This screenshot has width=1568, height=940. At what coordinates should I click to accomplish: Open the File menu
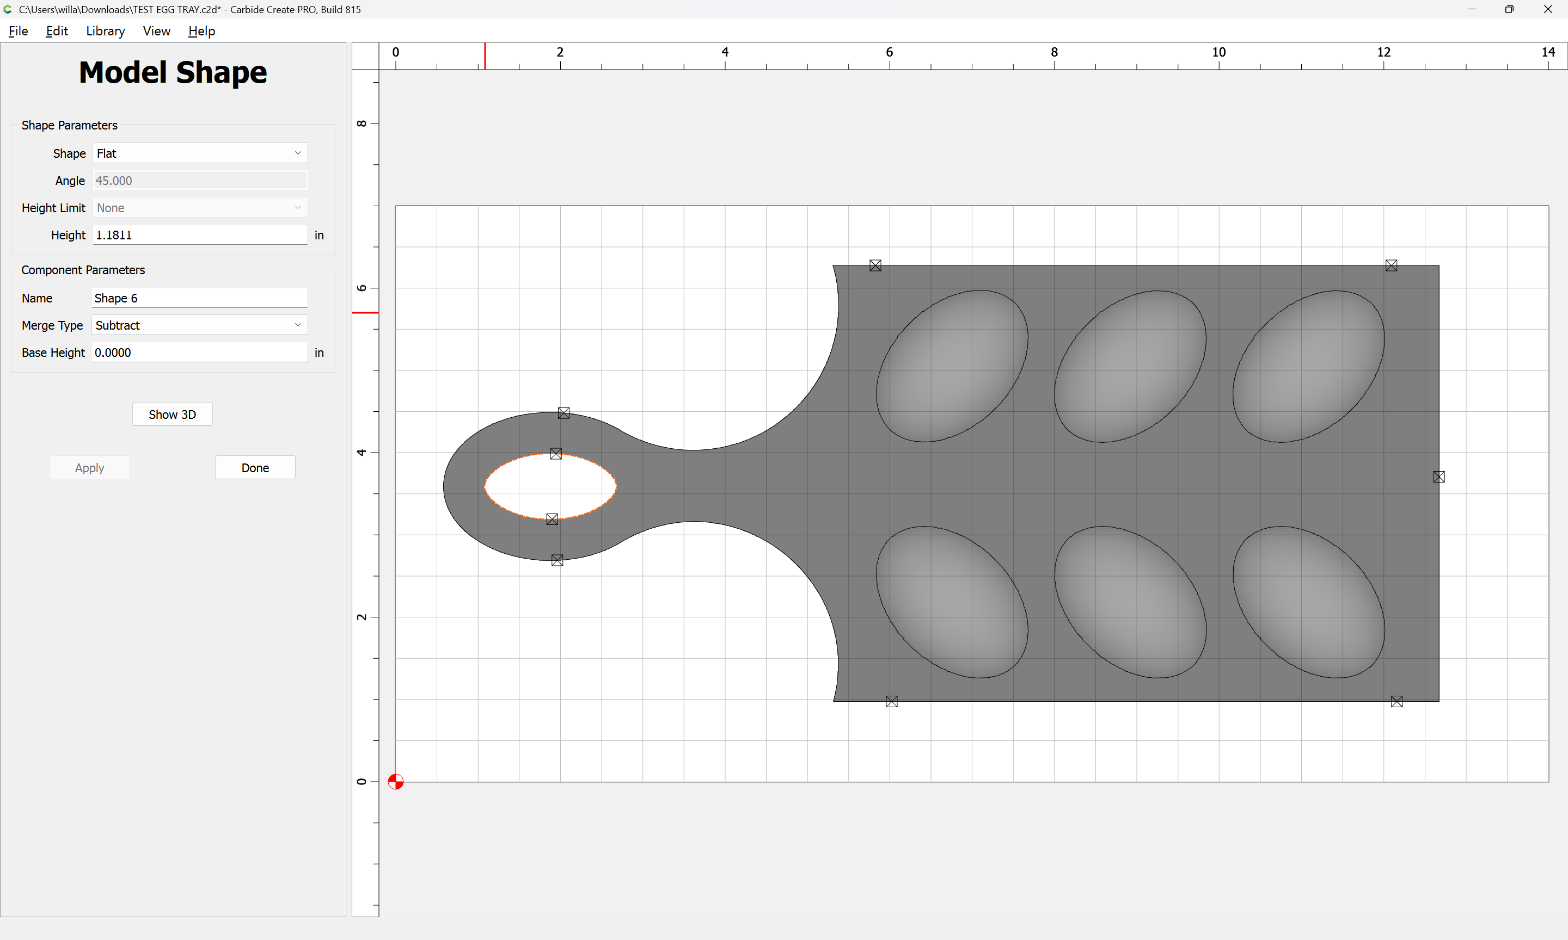(x=19, y=31)
